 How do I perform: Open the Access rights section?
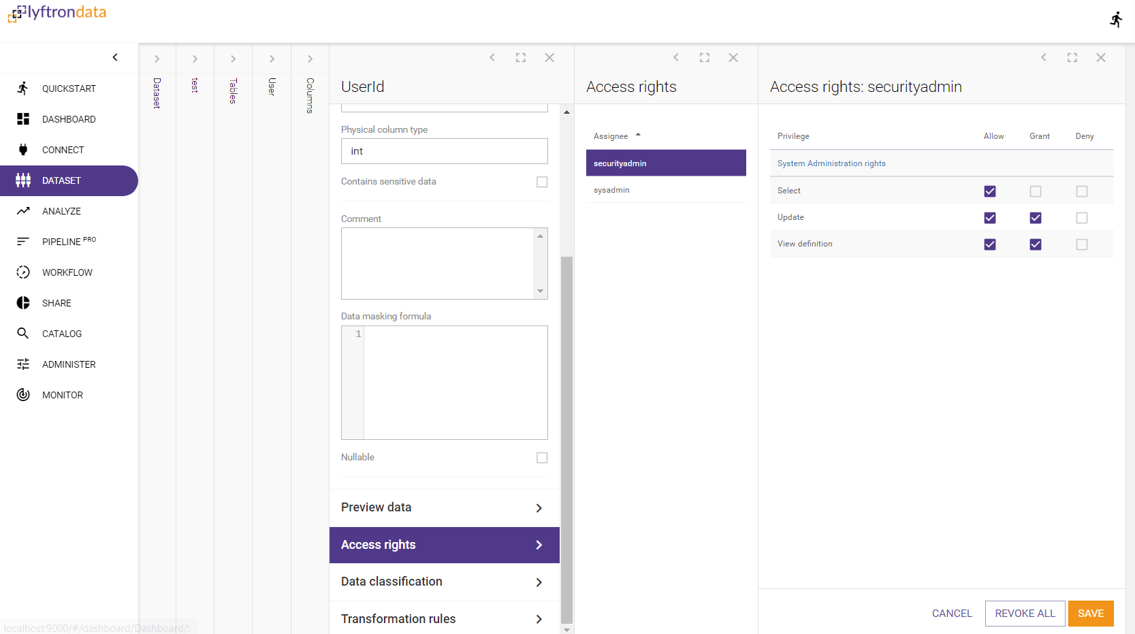click(x=445, y=545)
